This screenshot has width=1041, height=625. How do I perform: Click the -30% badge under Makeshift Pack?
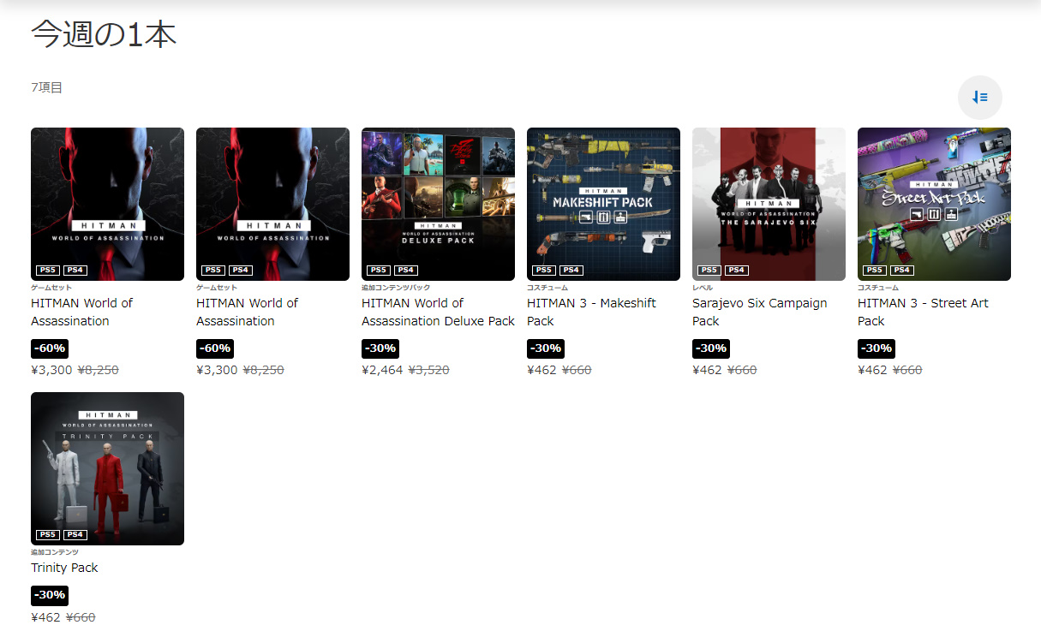point(546,348)
